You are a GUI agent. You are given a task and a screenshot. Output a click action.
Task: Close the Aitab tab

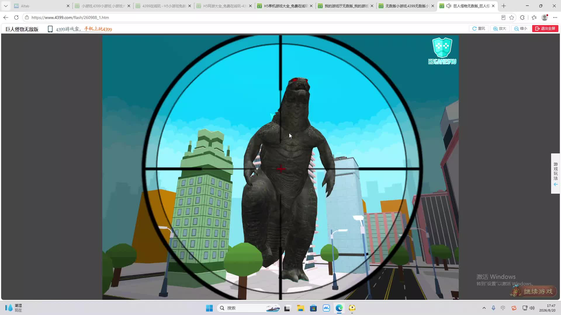coord(68,6)
